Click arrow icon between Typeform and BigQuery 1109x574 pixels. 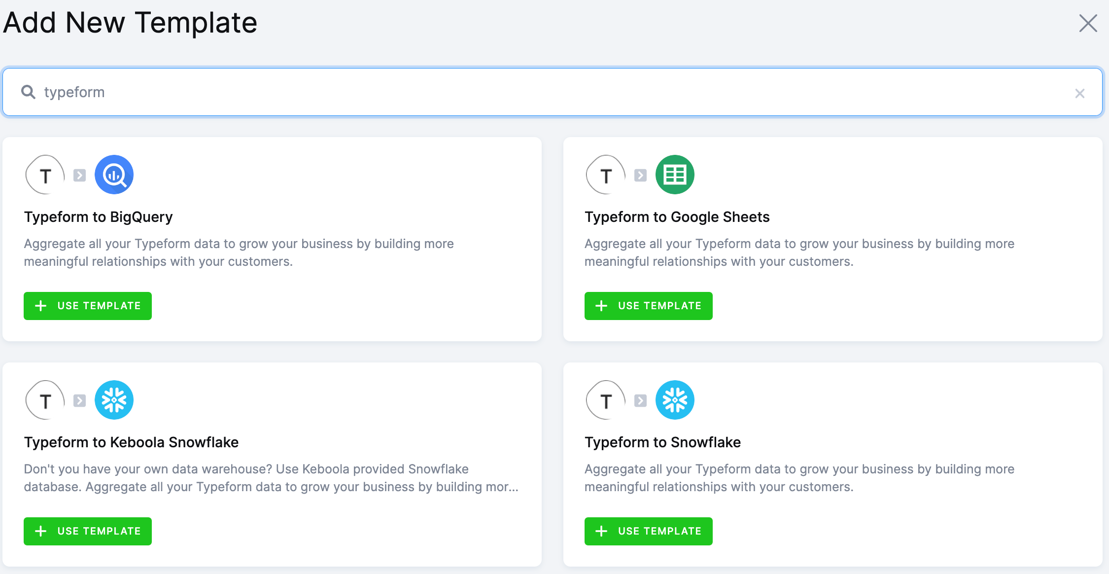click(x=79, y=176)
